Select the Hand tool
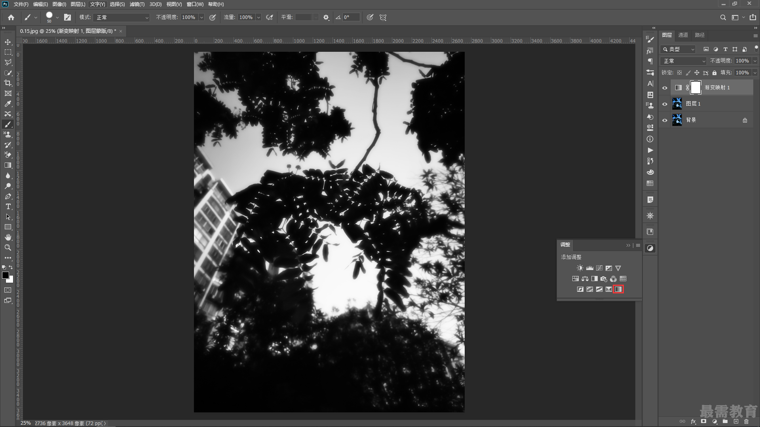 [x=8, y=237]
